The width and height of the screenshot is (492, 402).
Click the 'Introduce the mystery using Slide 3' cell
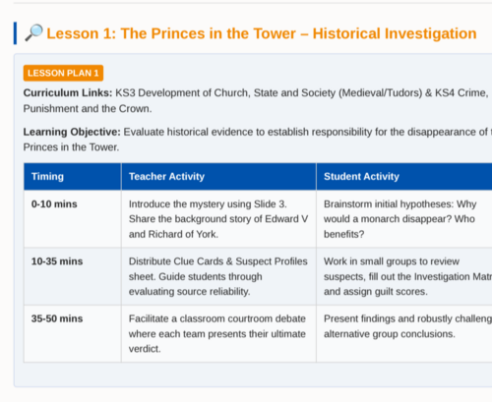(218, 219)
